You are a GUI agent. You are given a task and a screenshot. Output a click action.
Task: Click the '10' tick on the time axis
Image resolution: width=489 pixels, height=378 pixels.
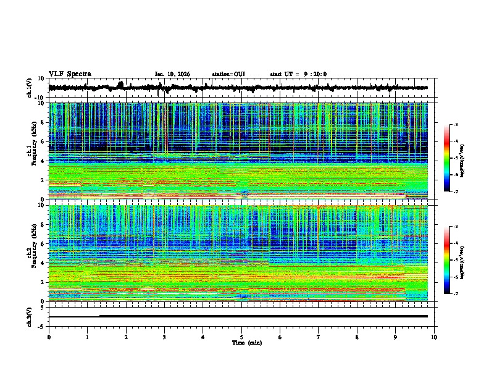(434, 337)
